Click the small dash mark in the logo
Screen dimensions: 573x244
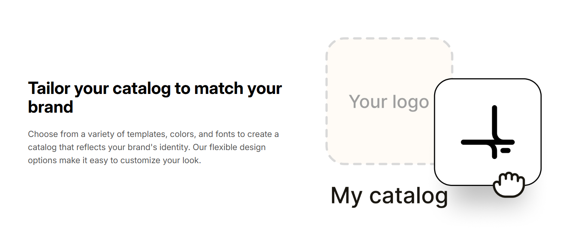point(506,150)
